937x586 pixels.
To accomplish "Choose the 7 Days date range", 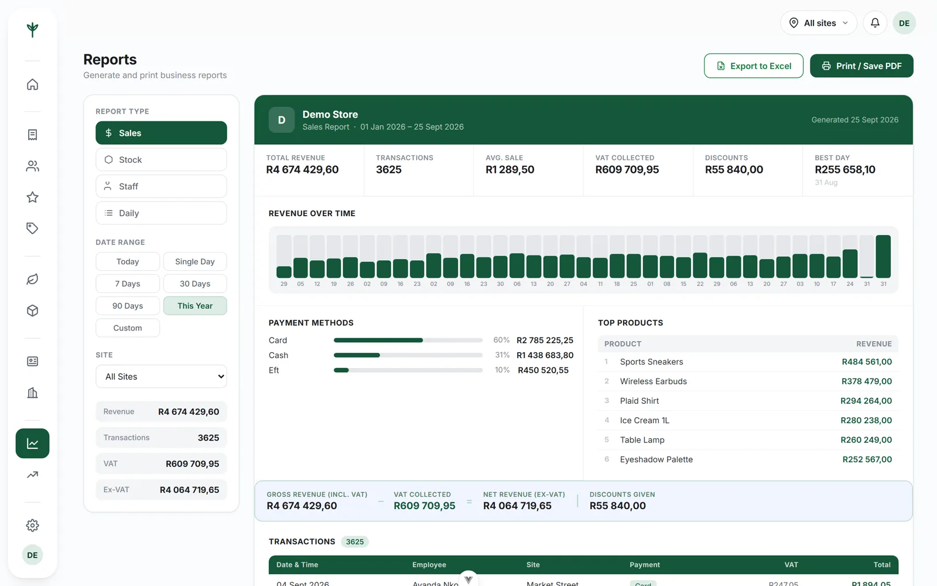I will [x=128, y=284].
